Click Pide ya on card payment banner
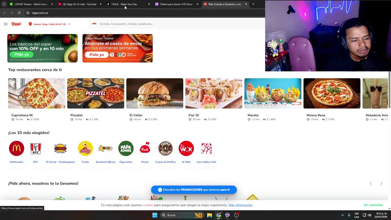The image size is (391, 220). coord(97,55)
